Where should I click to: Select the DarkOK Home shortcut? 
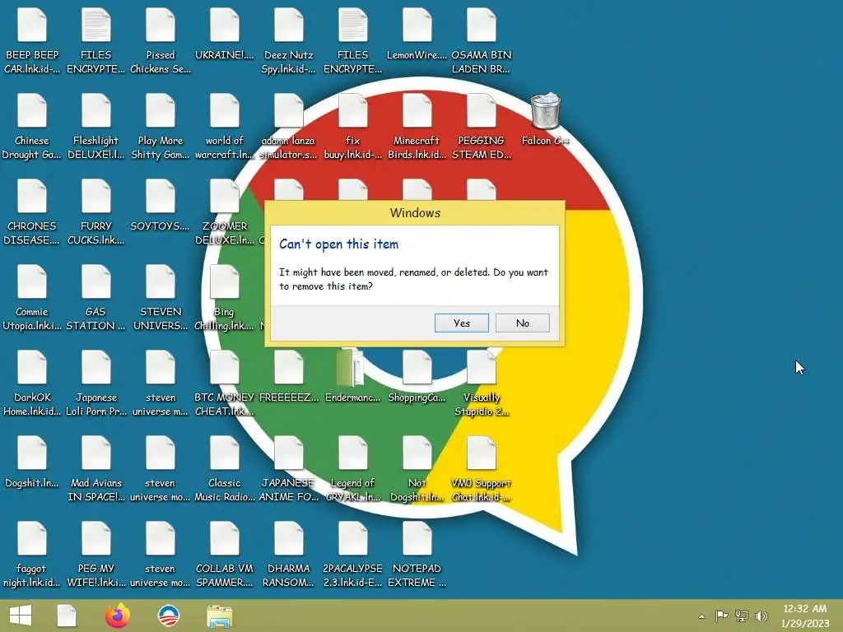click(32, 383)
